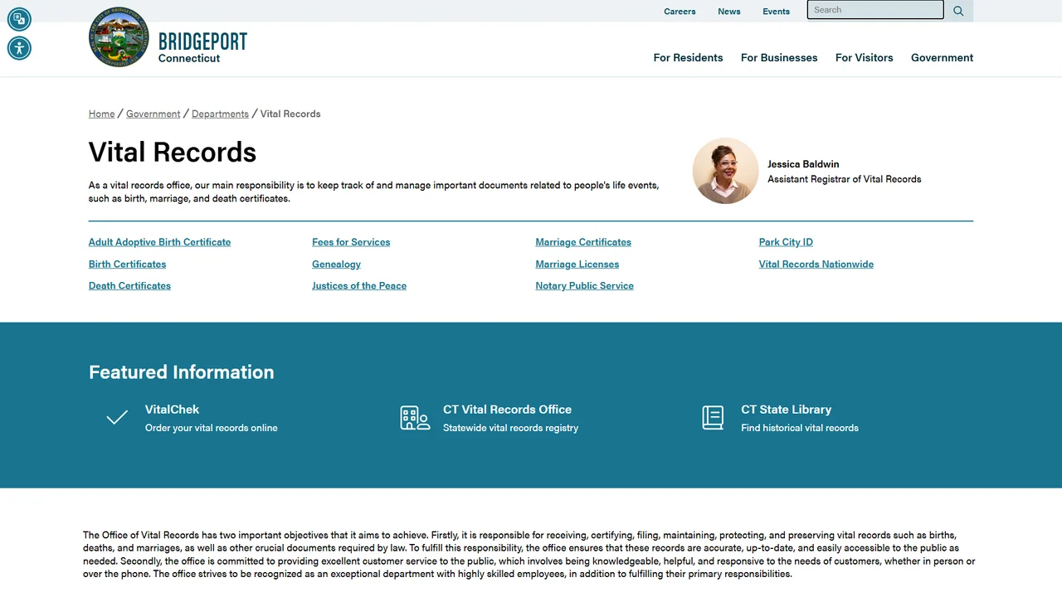
Task: Click 'Order your vital records online' text
Action: click(212, 428)
